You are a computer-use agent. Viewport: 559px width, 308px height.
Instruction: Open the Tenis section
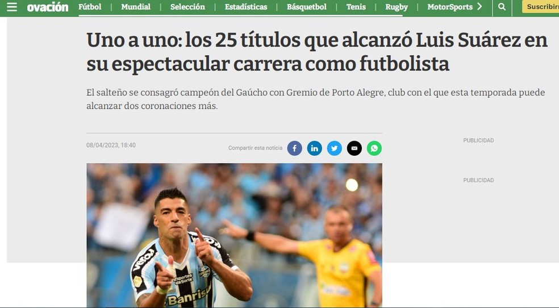[x=356, y=7]
